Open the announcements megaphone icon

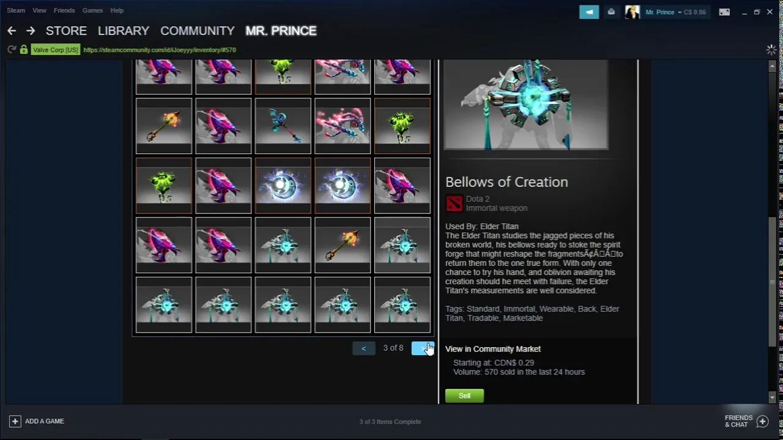[x=589, y=12]
